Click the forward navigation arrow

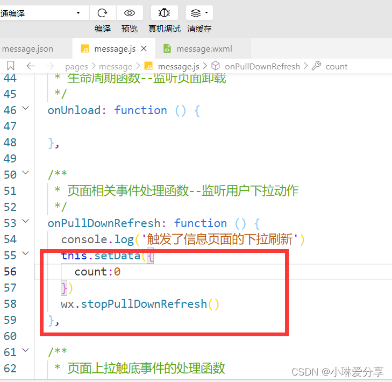coord(50,66)
